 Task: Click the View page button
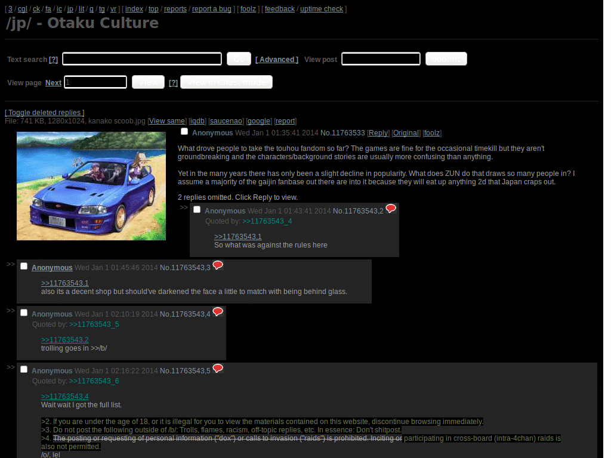pos(148,82)
